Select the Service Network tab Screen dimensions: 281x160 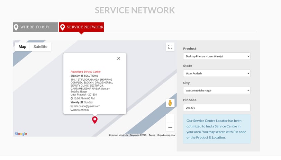pyautogui.click(x=81, y=27)
